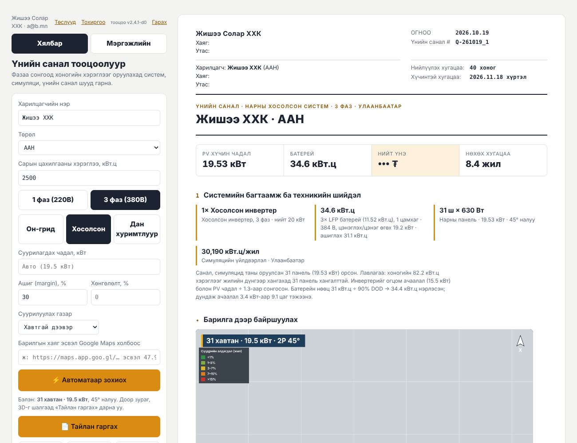577x443 pixels.
Task: Select the 3 фаз (380В) option
Action: [125, 200]
